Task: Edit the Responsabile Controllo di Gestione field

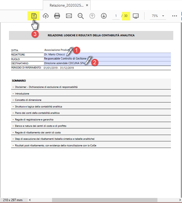Action: pos(107,59)
